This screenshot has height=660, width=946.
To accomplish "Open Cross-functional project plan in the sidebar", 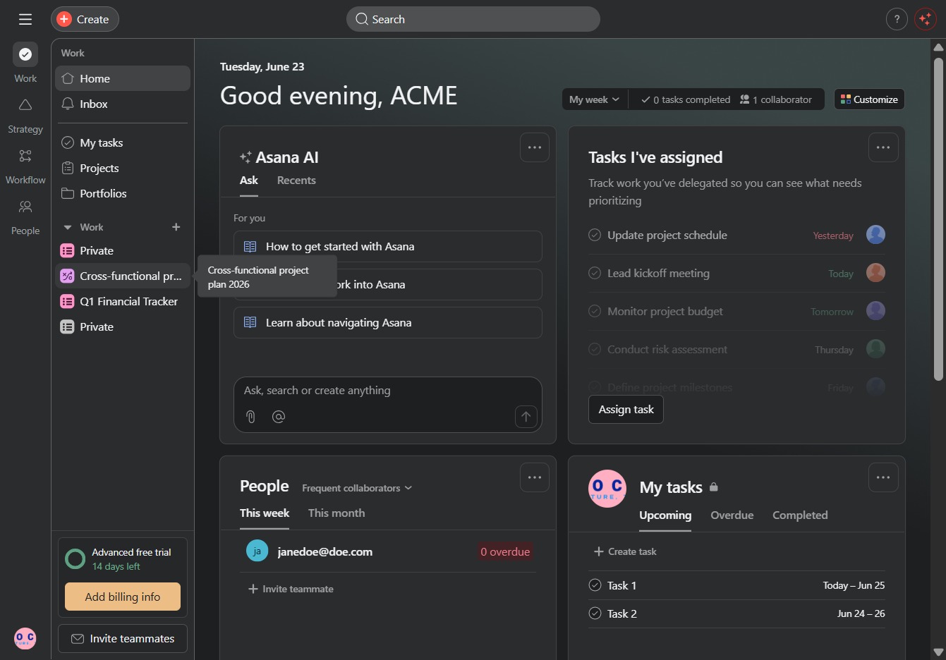I will click(123, 276).
